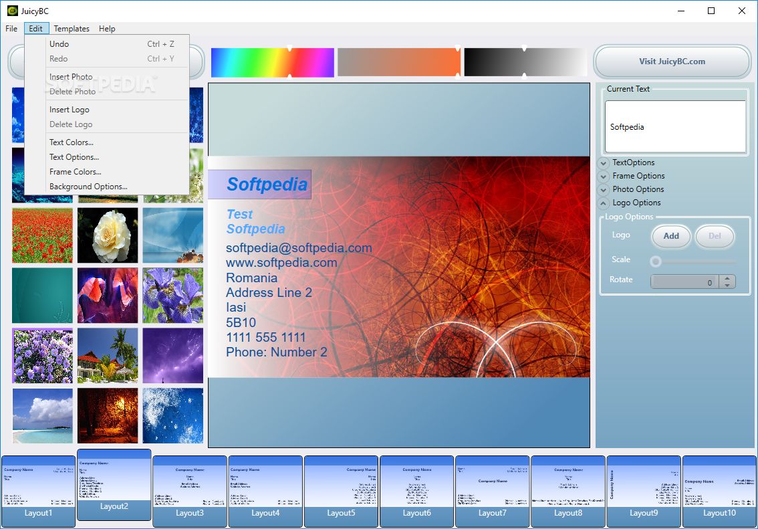Close the open Edit menu

(x=36, y=29)
